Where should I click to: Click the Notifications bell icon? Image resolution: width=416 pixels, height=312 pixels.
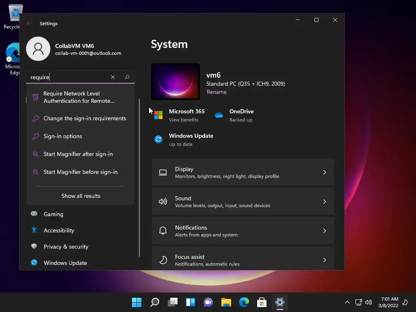(163, 231)
